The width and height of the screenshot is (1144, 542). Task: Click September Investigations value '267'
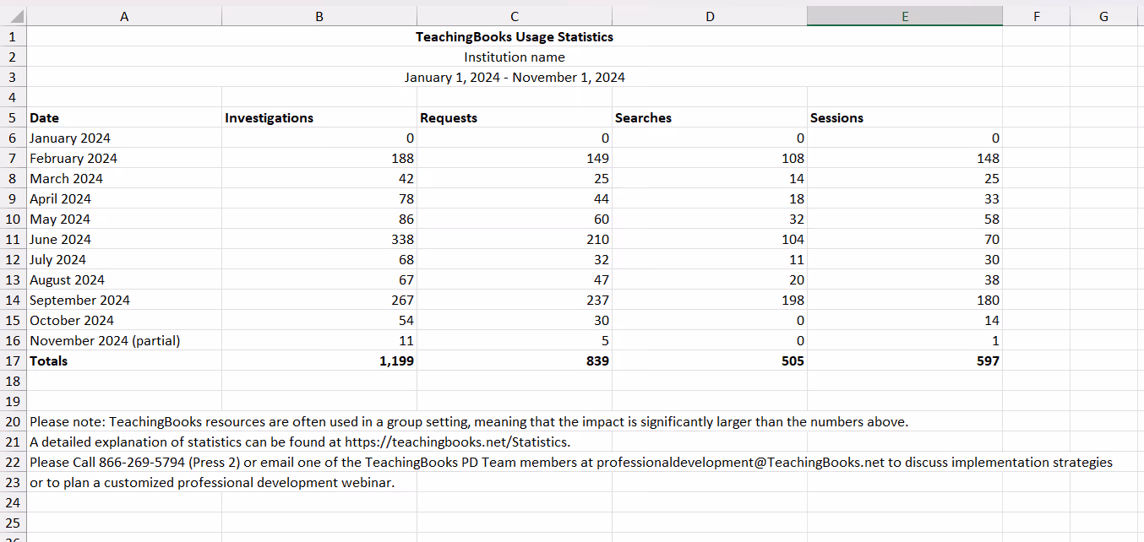click(319, 301)
